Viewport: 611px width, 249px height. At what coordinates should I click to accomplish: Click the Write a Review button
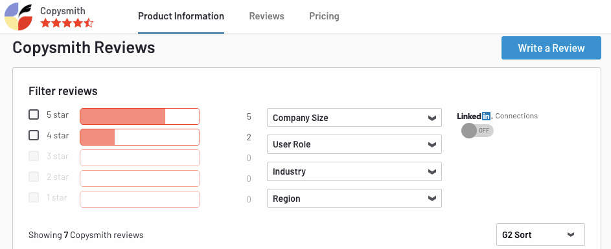point(551,48)
